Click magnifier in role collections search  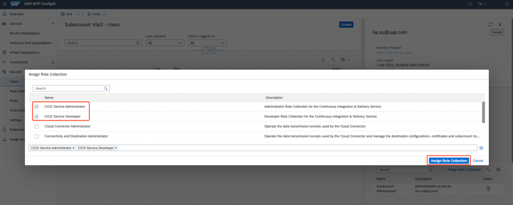tap(430, 169)
